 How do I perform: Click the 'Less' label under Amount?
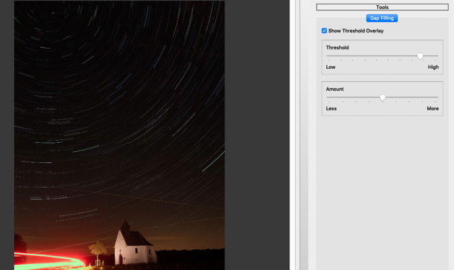pos(331,108)
